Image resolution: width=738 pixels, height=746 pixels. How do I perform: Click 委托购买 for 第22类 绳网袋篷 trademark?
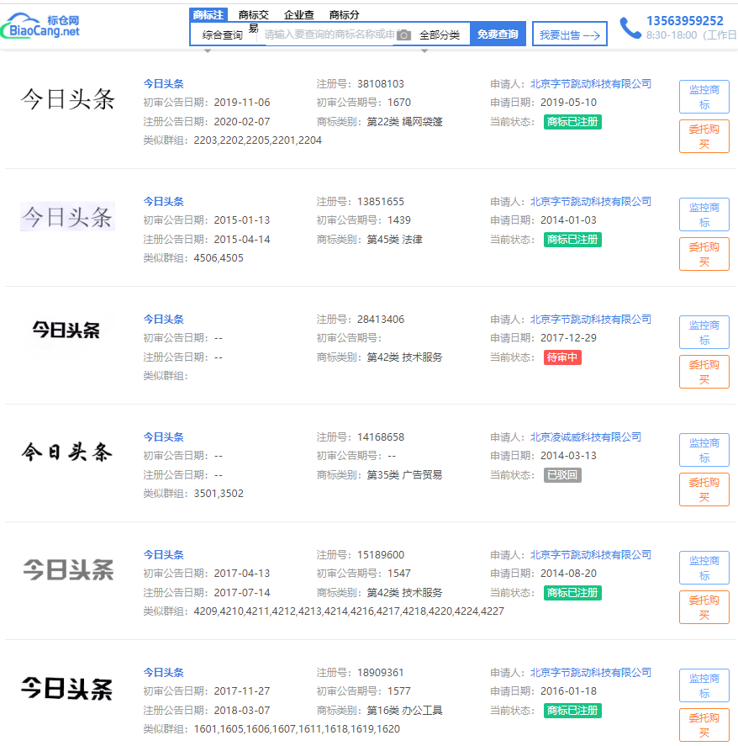[x=704, y=136]
